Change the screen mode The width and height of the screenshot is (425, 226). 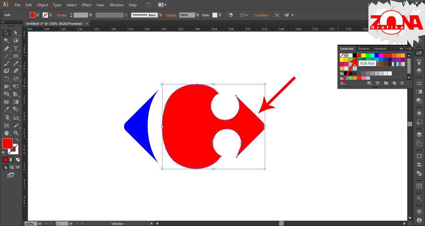pos(11,175)
